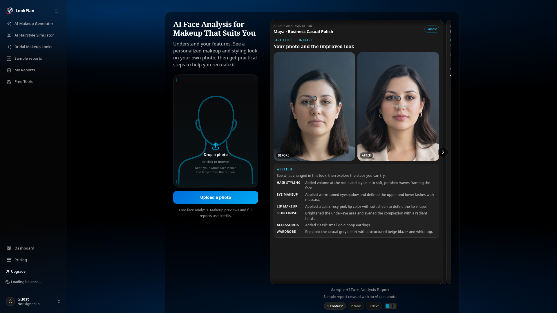The image size is (557, 313).
Task: Click 'PART 1 OF 3 · CONTRAST' label
Action: pyautogui.click(x=293, y=40)
